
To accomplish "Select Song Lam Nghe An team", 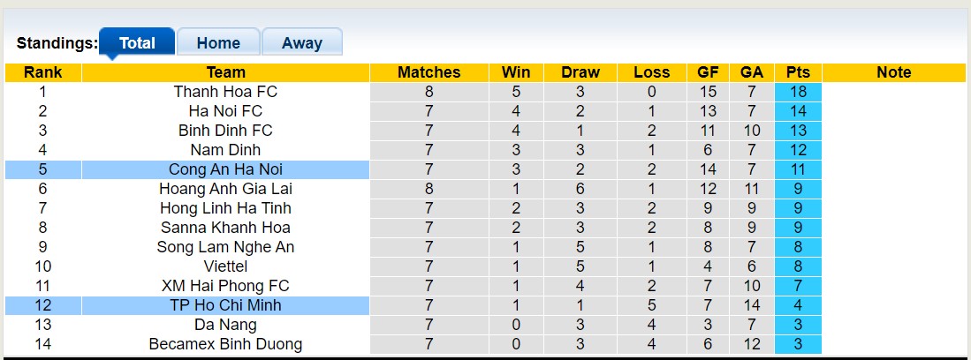I will pos(225,247).
